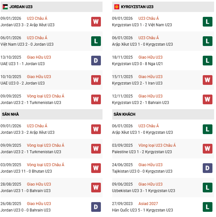Select the KYRGYZSTAN U23 section header
The height and width of the screenshot is (217, 216).
(137, 7)
